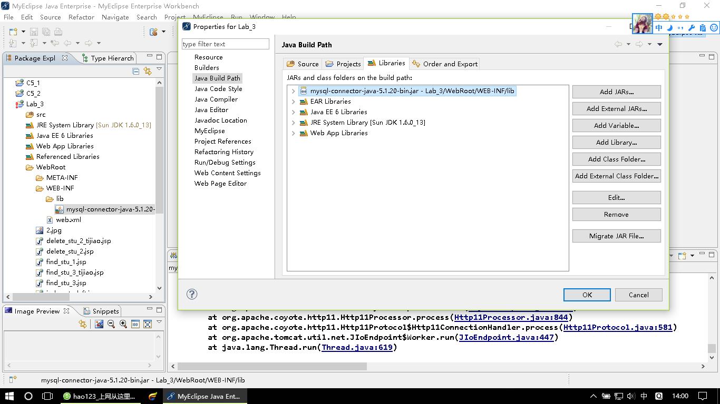720x404 pixels.
Task: Minimize the Package Explorer view
Action: coord(149,56)
